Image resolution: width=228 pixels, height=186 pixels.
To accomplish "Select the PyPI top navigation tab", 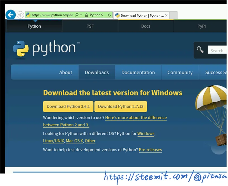I will (x=201, y=26).
